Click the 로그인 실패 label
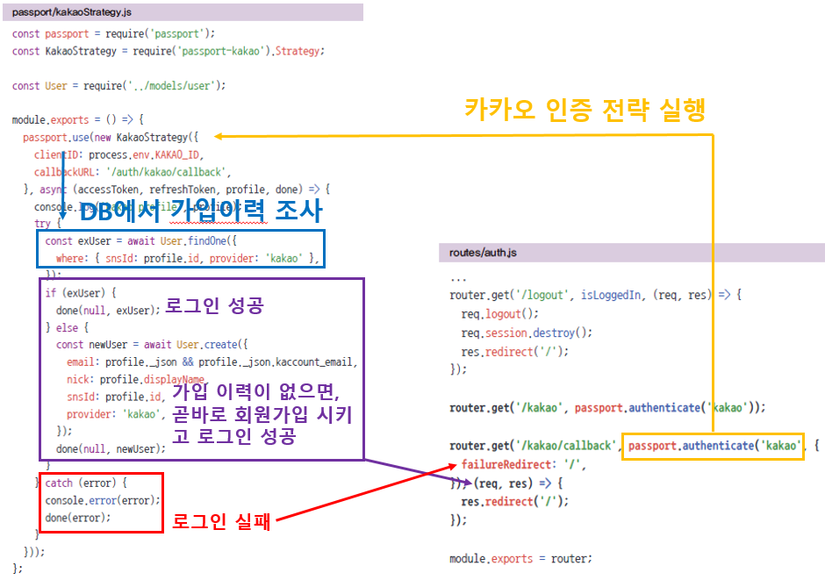 coord(221,521)
